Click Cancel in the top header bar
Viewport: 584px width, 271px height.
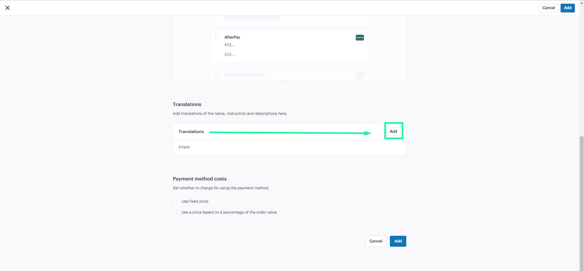pyautogui.click(x=548, y=8)
